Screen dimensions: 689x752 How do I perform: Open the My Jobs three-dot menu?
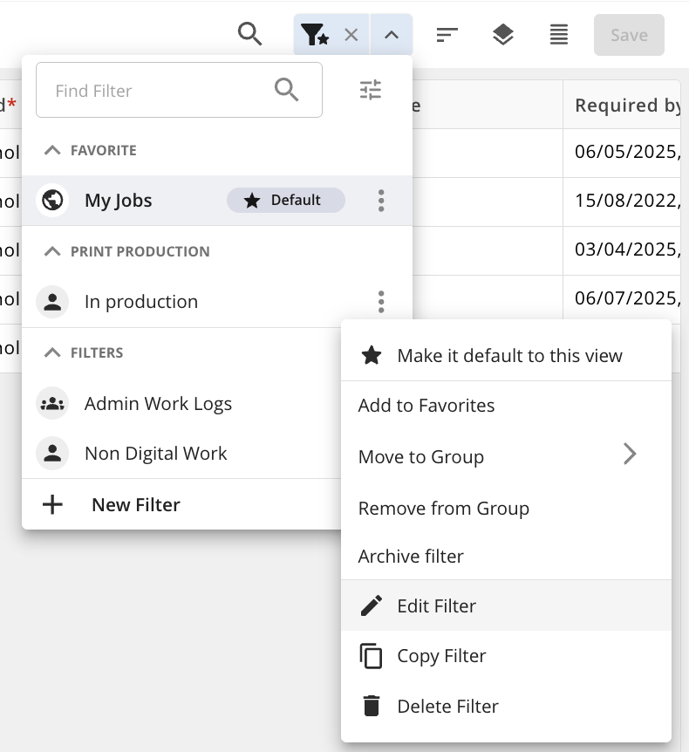381,201
